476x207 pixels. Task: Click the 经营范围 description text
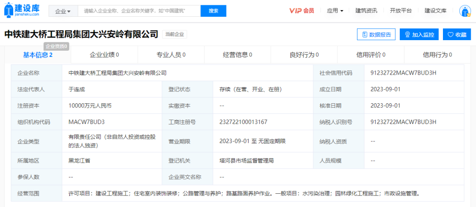pos(245,193)
